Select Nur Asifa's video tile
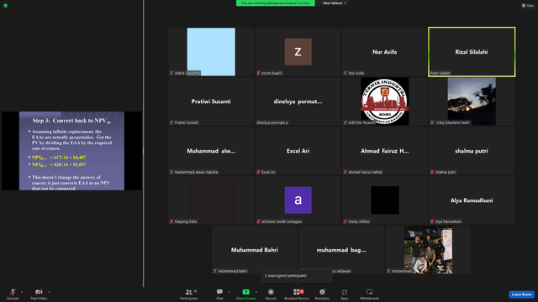Viewport: 538px width, 302px height. pos(385,52)
